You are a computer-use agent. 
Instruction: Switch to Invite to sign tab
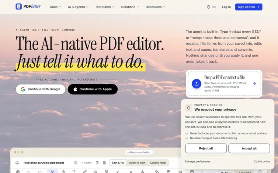point(137,163)
